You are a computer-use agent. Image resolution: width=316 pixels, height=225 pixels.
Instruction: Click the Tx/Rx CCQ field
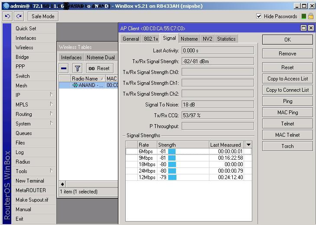click(x=218, y=116)
